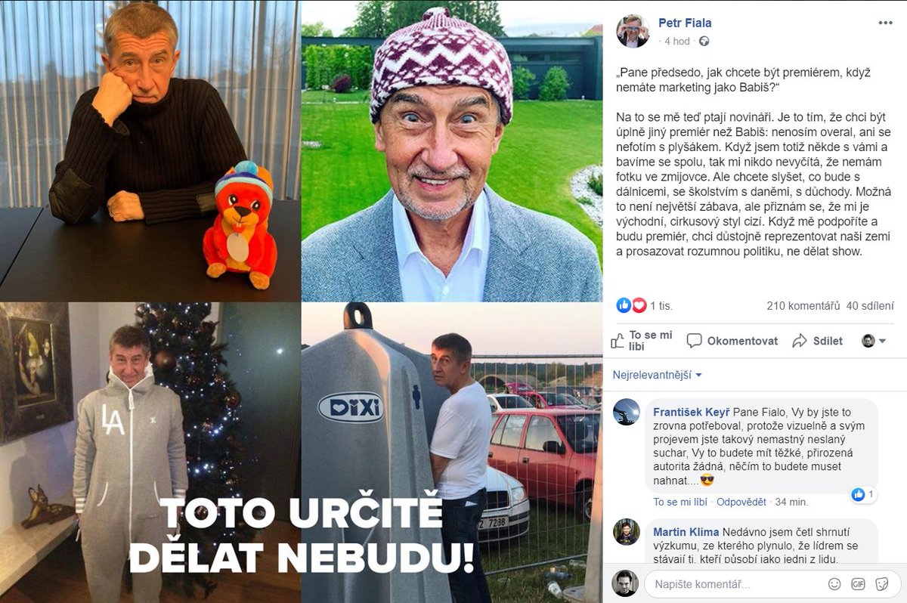
Task: Expand the Nejrelevantnější comment sort dropdown
Action: coord(658,376)
